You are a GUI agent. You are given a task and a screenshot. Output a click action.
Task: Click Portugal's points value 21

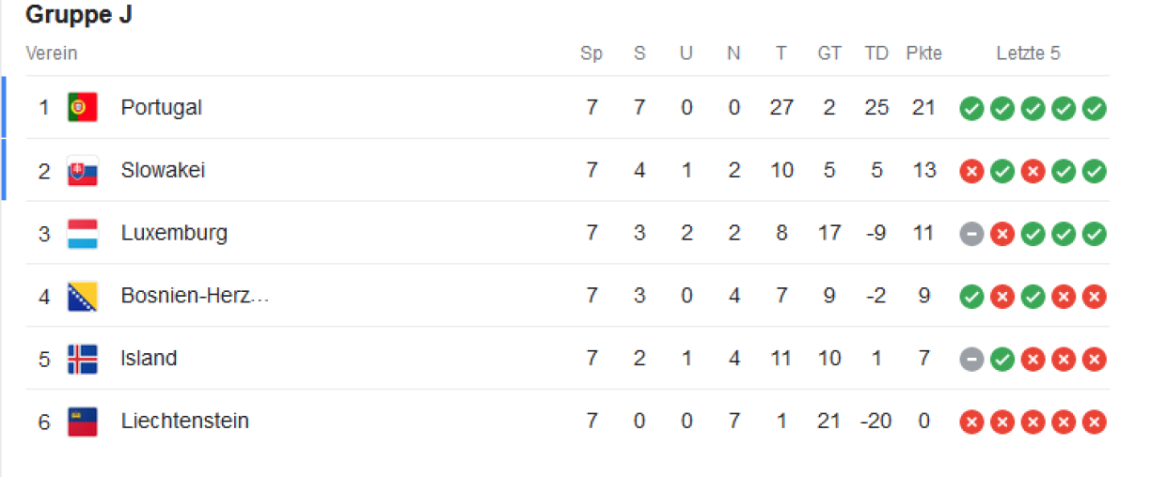[x=923, y=108]
